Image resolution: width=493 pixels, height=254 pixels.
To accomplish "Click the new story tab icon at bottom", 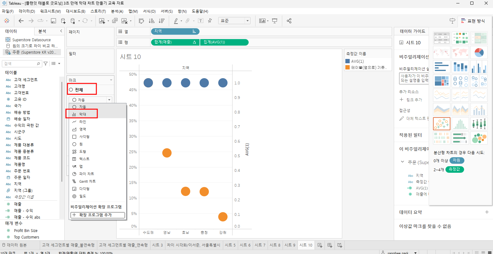I will [x=340, y=245].
